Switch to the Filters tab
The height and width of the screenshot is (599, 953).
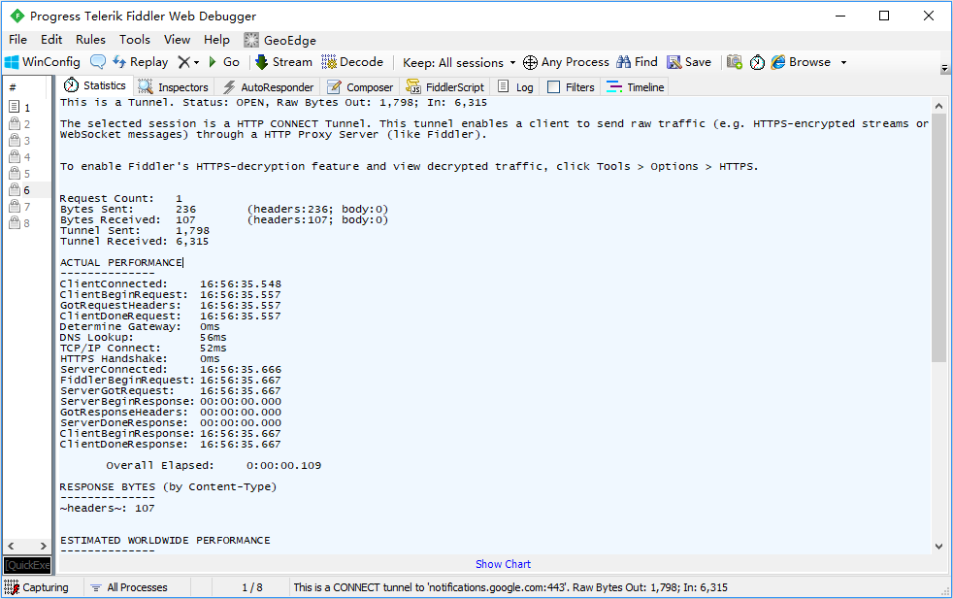point(571,87)
